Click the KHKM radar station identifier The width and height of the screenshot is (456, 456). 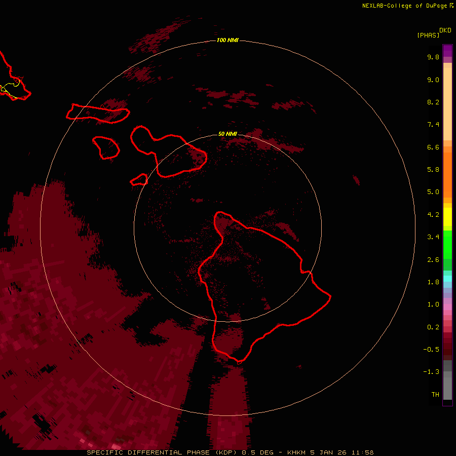[x=296, y=452]
